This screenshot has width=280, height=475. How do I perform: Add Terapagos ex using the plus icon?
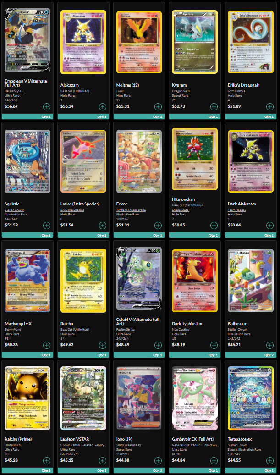[270, 461]
